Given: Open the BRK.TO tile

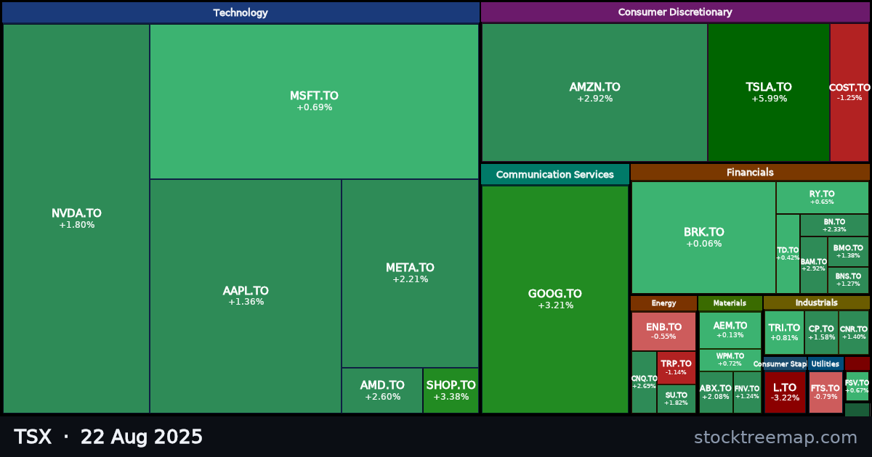Looking at the screenshot, I should pos(703,237).
